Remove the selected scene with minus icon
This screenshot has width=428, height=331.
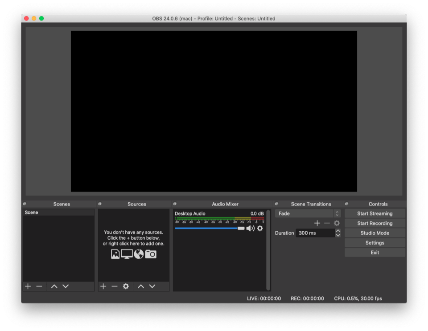pyautogui.click(x=39, y=286)
